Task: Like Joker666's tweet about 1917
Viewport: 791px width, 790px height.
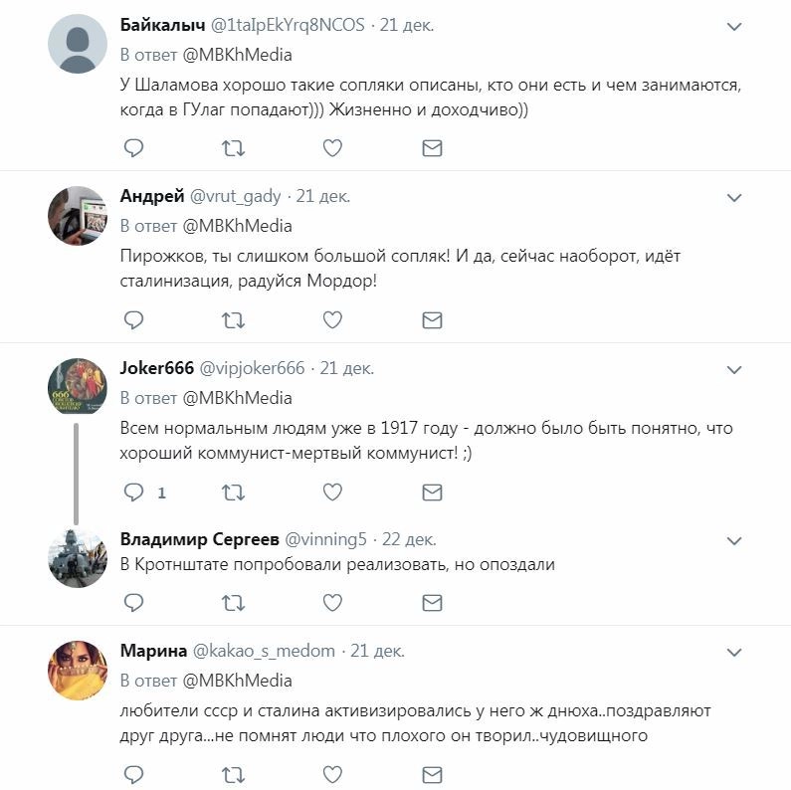Action: tap(332, 492)
